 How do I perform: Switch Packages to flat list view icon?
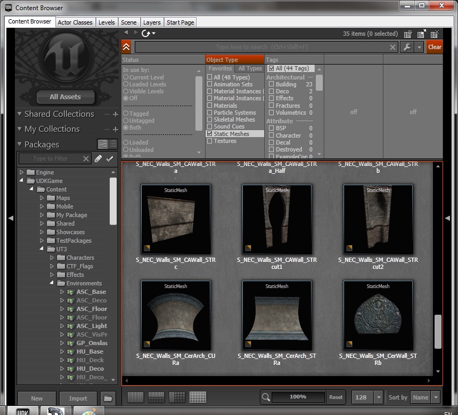tap(113, 144)
